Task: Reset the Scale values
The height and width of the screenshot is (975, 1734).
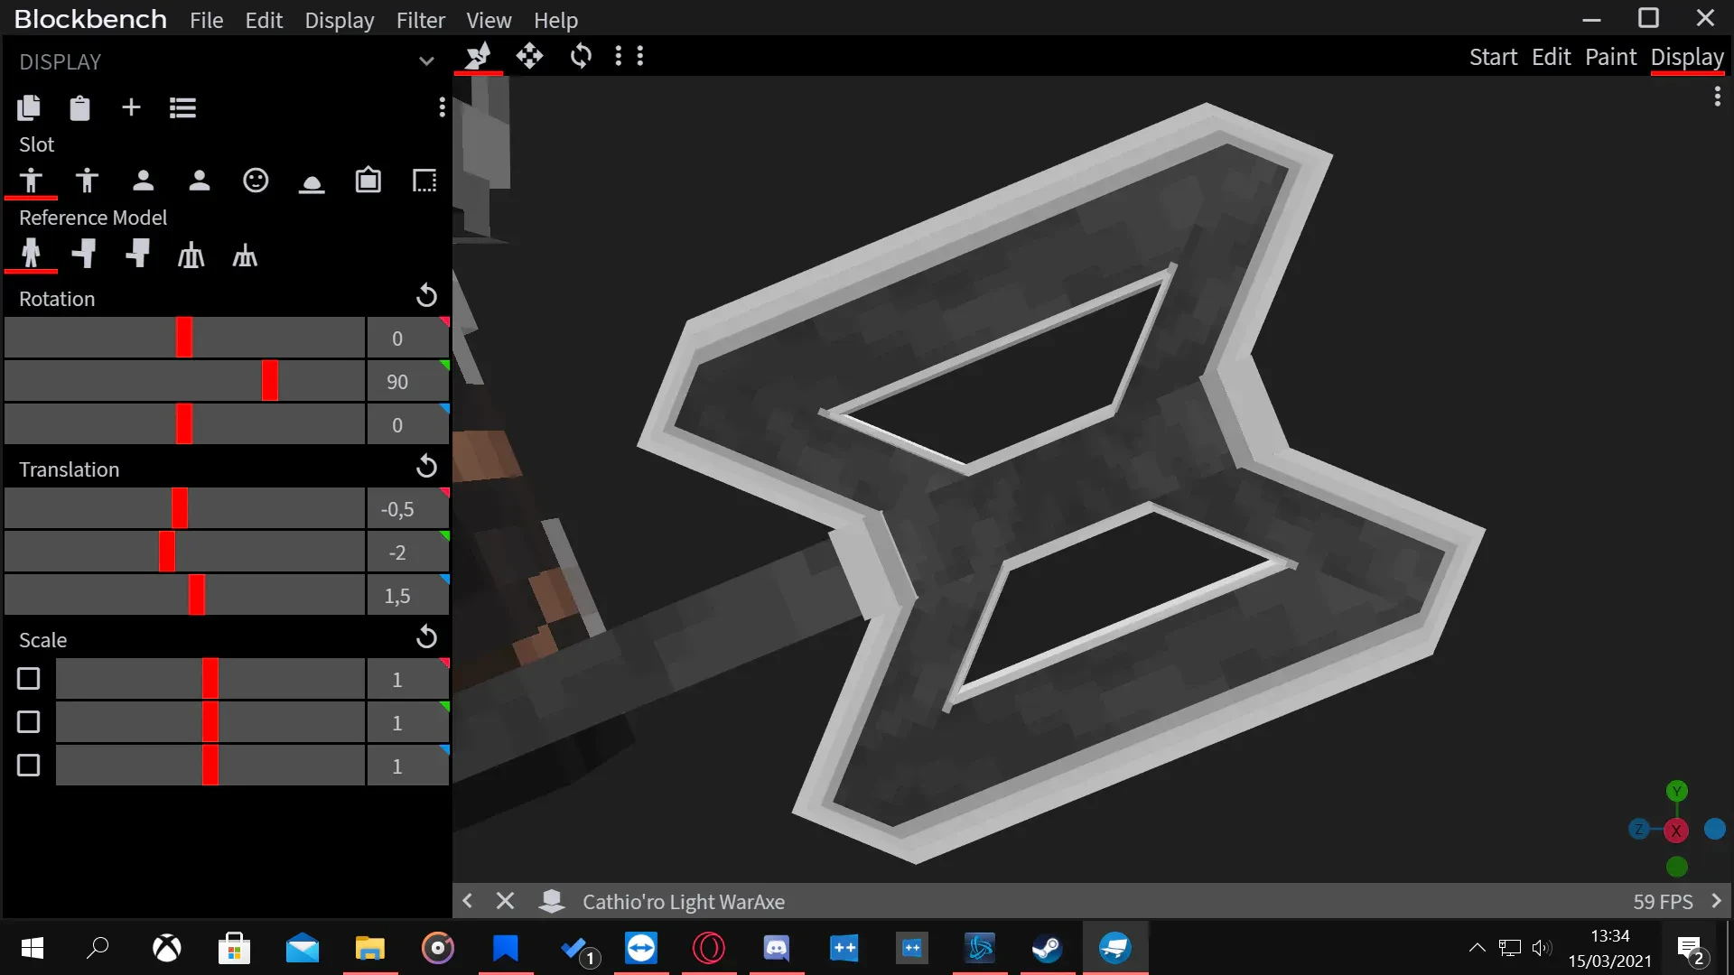Action: 426,637
